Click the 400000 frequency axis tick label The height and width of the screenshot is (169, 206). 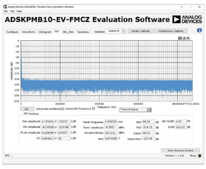tap(99, 104)
